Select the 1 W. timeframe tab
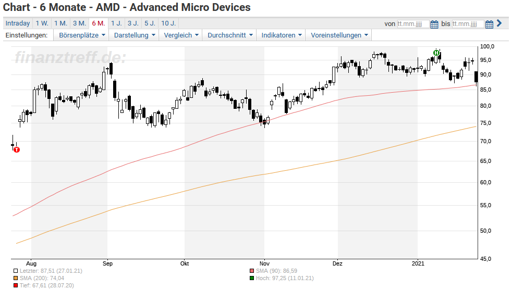This screenshot has height=290, width=512. [x=42, y=23]
